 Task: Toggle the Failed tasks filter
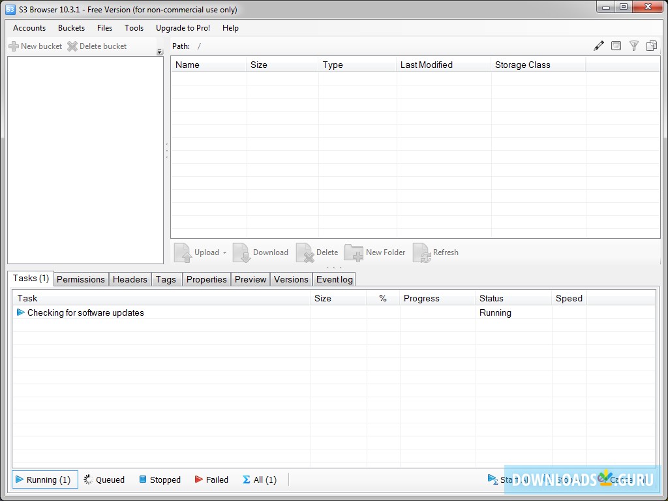click(x=211, y=479)
